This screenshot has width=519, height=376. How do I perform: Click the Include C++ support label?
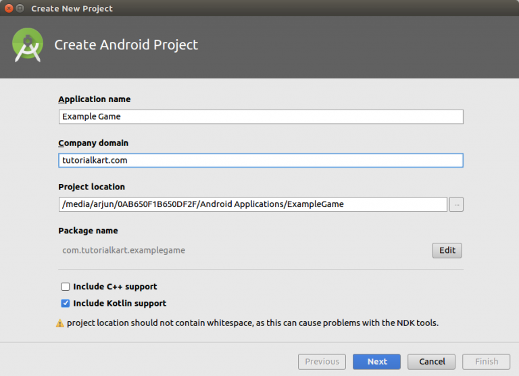(x=115, y=287)
